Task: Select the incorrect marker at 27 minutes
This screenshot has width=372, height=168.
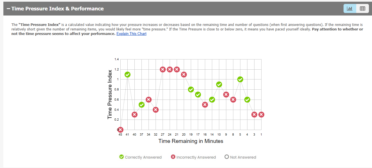Action: pyautogui.click(x=163, y=69)
